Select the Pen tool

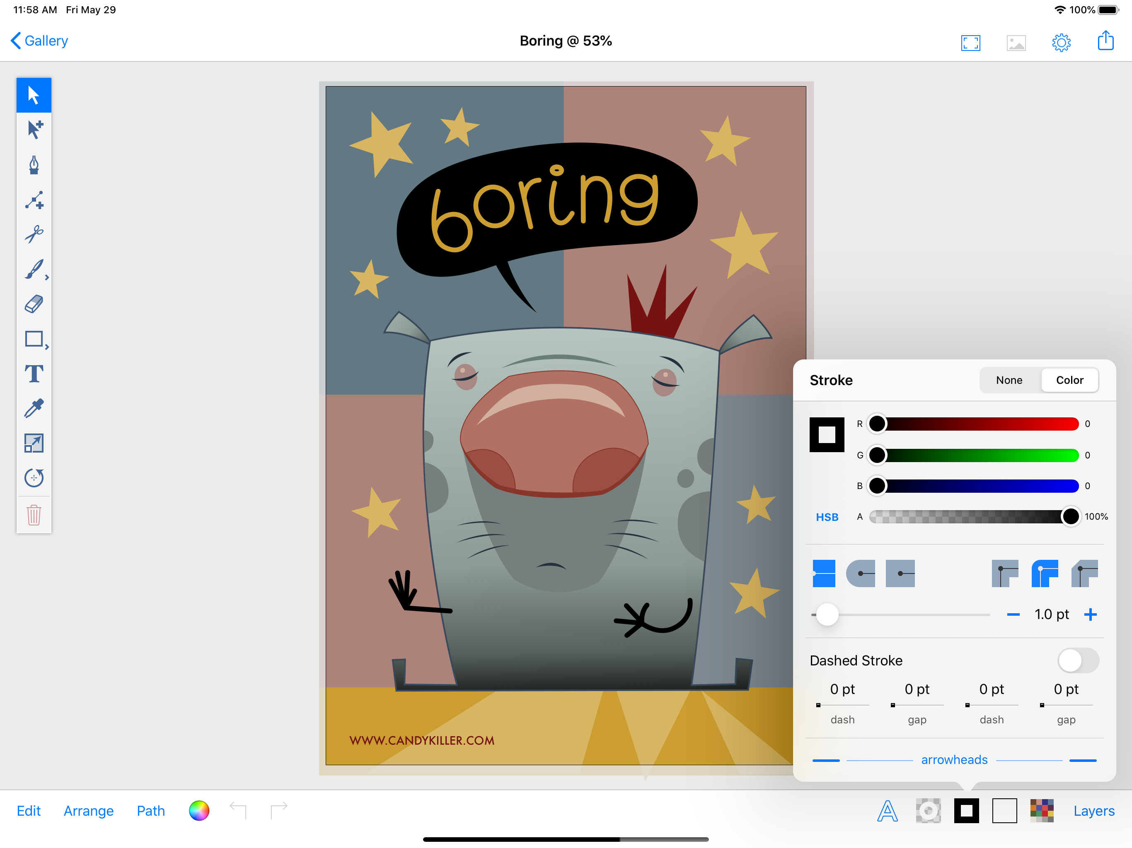click(34, 165)
